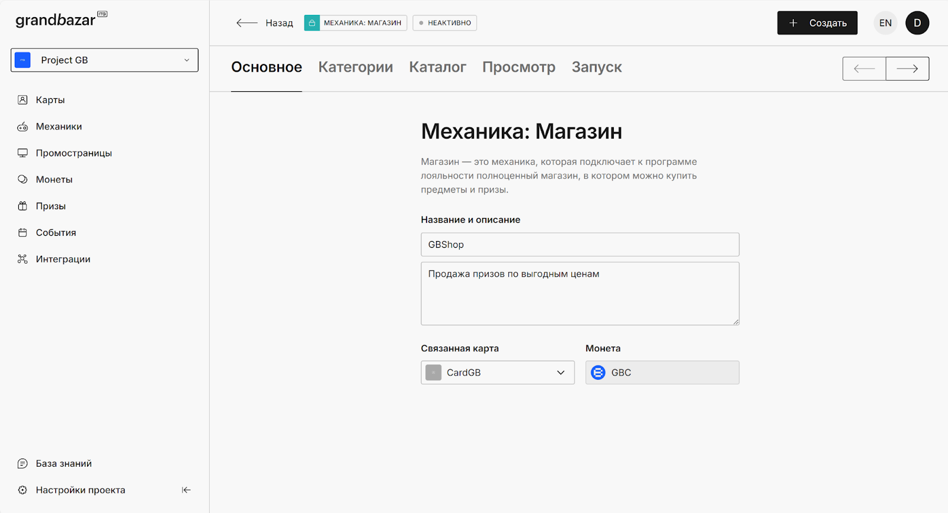Viewport: 948px width, 513px height.
Task: Click the textarea resize handle
Action: [735, 321]
